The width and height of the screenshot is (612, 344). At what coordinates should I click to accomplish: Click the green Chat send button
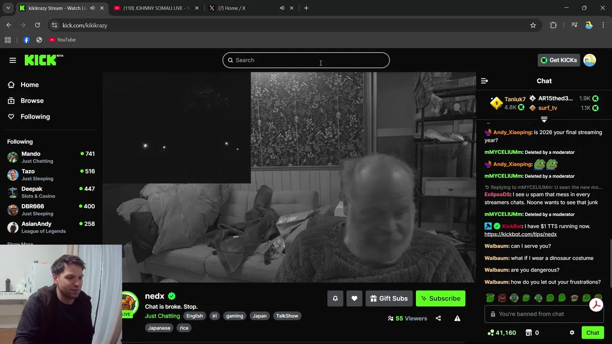tap(592, 333)
